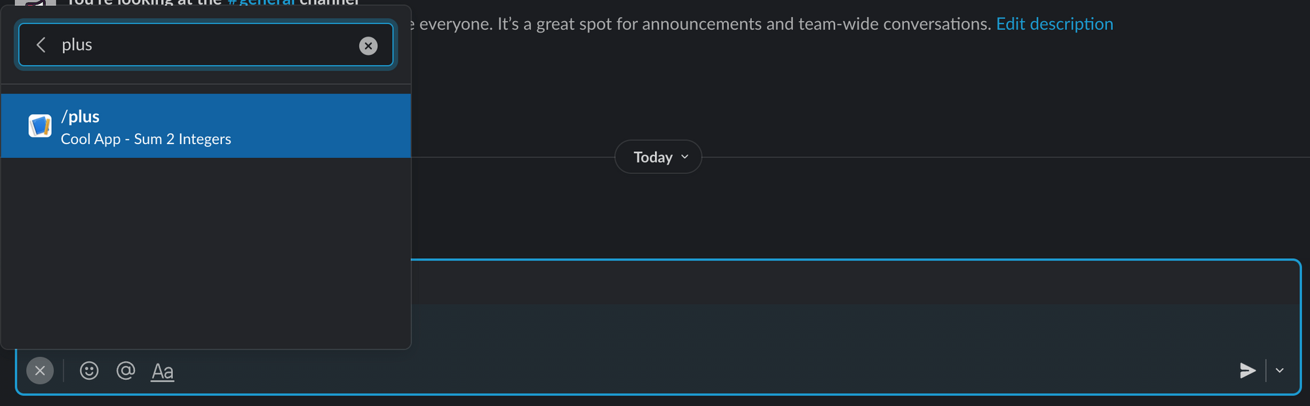Click the send message arrow
1310x406 pixels.
(x=1248, y=371)
